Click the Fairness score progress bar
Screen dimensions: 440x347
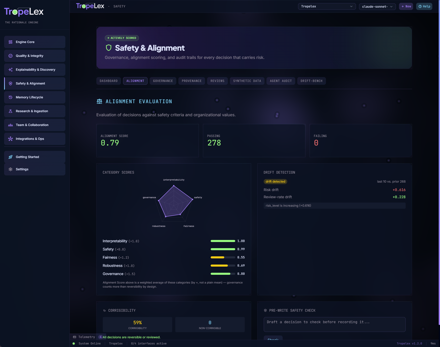point(223,257)
